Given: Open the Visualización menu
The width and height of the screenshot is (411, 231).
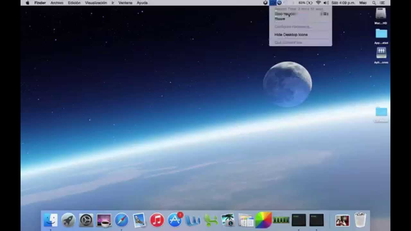Looking at the screenshot, I should click(x=96, y=3).
